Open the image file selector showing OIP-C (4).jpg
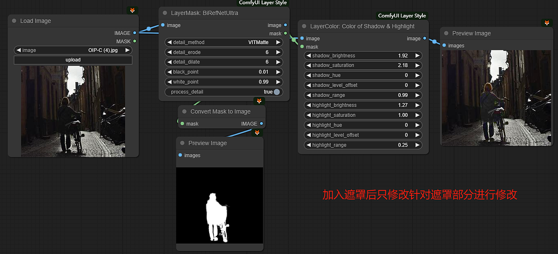Screen dimensions: 558x254 (x=73, y=50)
